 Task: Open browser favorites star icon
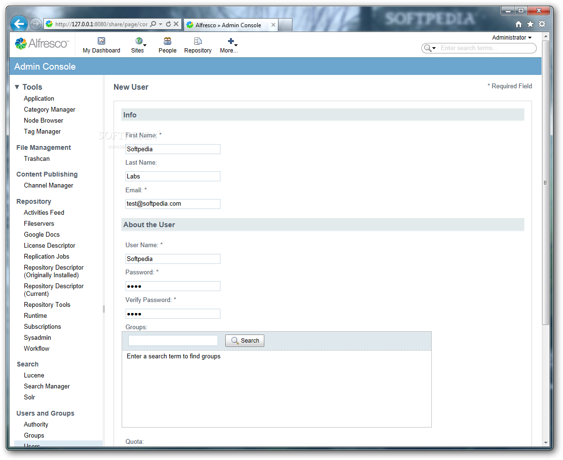pos(531,24)
